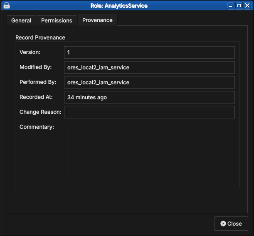Click the 'Role: AnalyticsService' window title
Screen dimensions: 254x236
[119, 6]
